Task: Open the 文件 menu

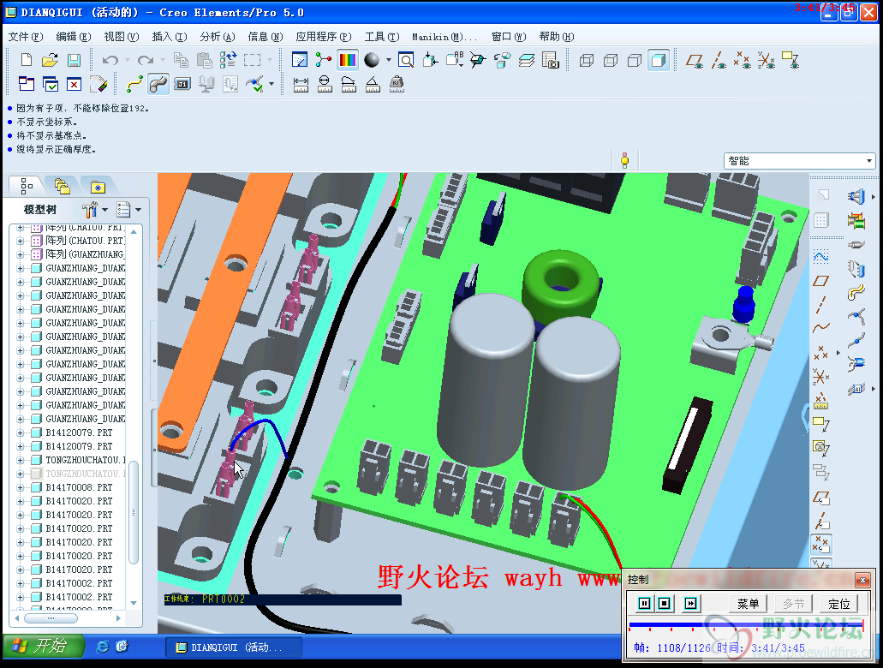Action: pos(26,37)
